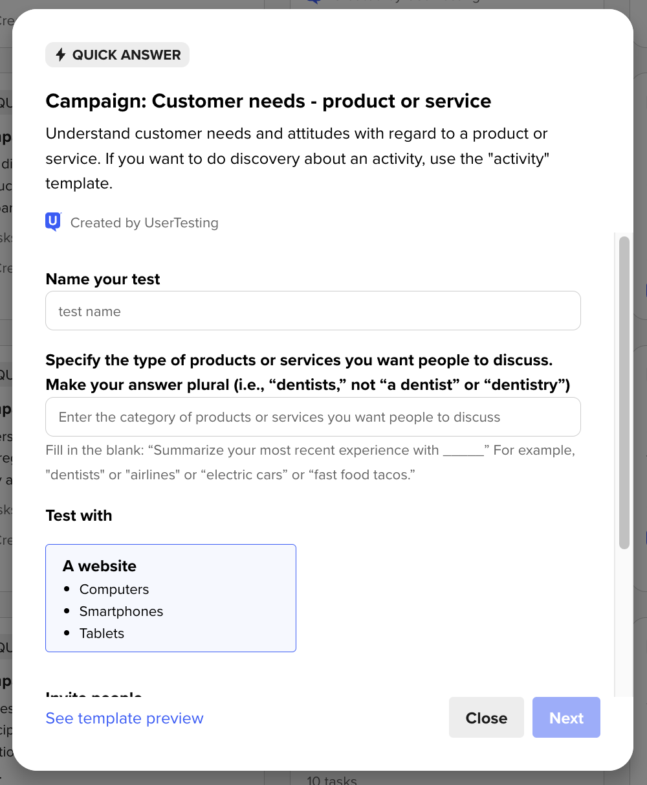
Task: Click the template description paragraph
Action: [x=297, y=159]
